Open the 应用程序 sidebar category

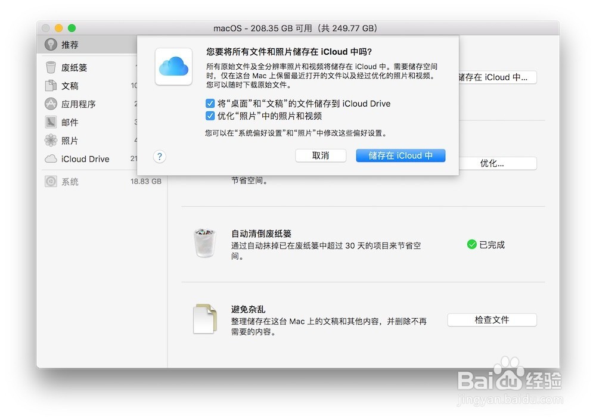87,104
